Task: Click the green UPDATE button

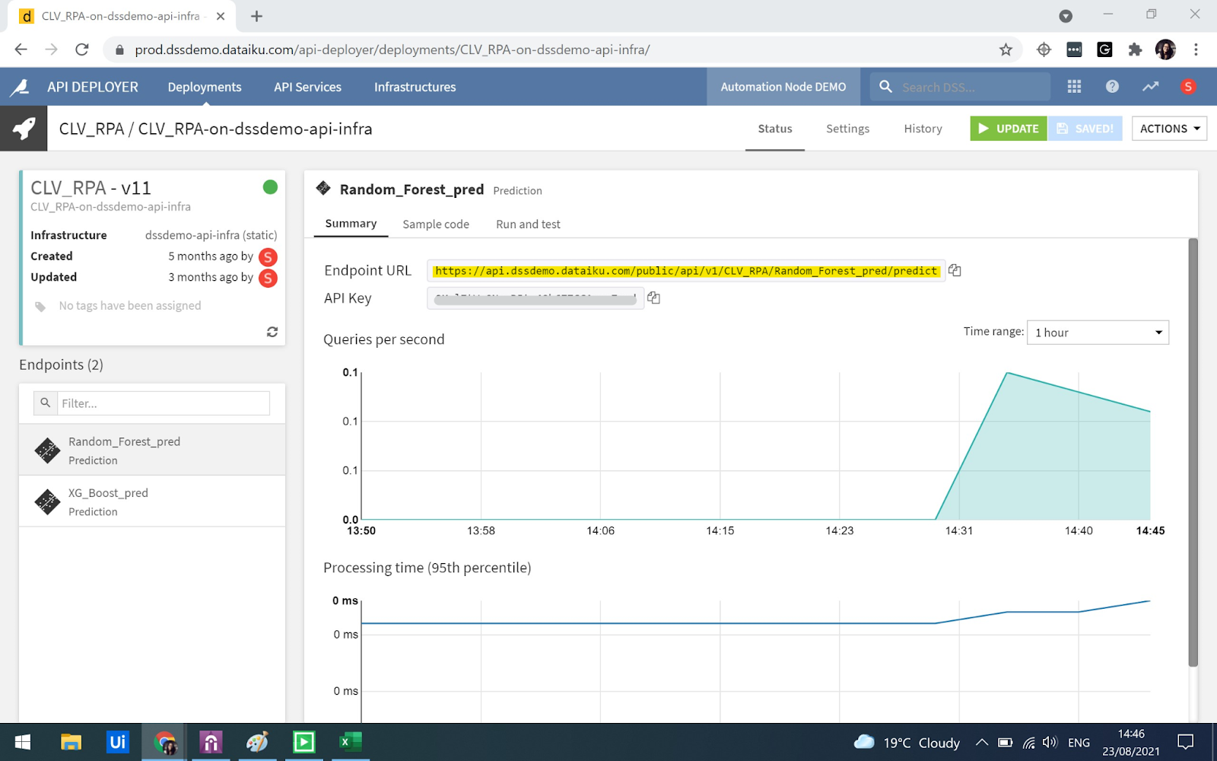Action: (x=1009, y=129)
